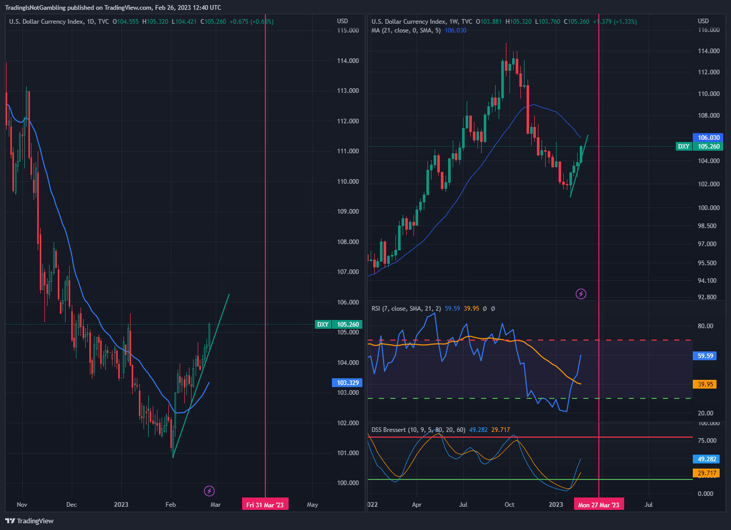This screenshot has height=530, width=731.
Task: Click the DXY 105.260 price tag on daily chart
Action: pos(339,325)
